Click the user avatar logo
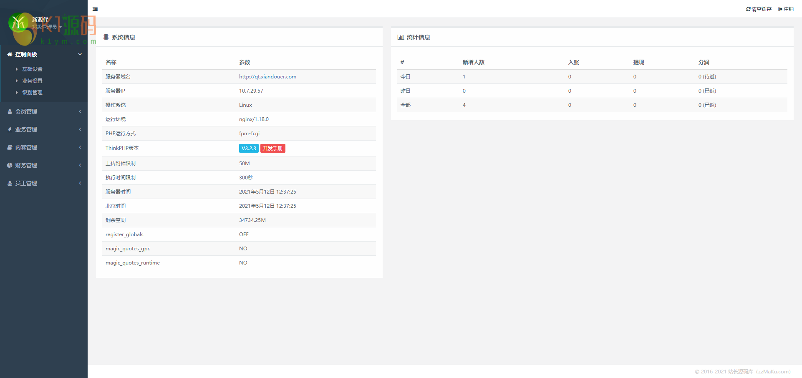Image resolution: width=802 pixels, height=378 pixels. (18, 23)
